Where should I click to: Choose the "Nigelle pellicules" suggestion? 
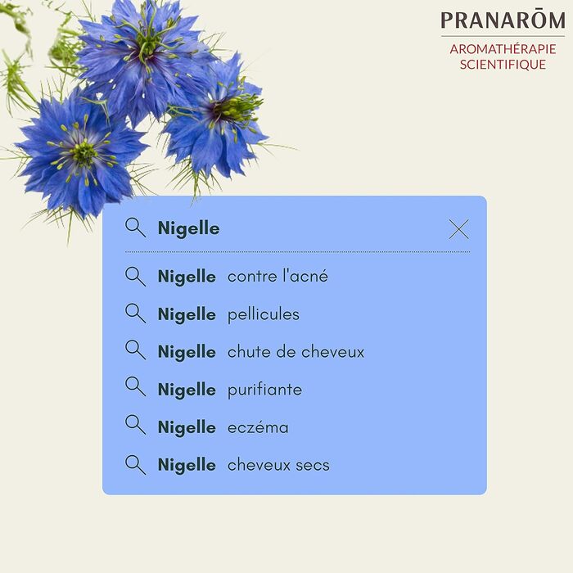[x=229, y=314]
